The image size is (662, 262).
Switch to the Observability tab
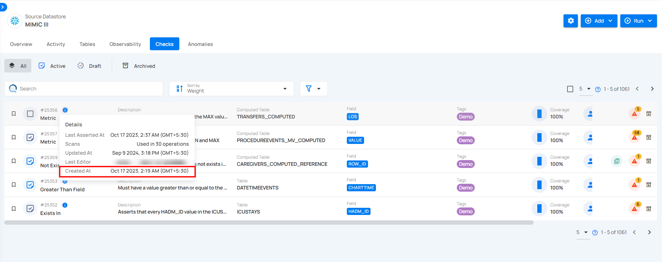(125, 44)
